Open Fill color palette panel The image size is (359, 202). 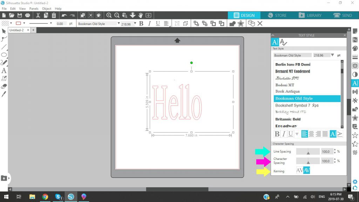[x=355, y=48]
